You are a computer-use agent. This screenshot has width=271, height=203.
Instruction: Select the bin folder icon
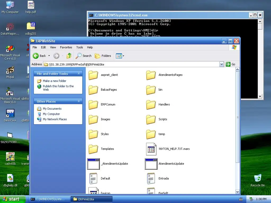coord(151,90)
